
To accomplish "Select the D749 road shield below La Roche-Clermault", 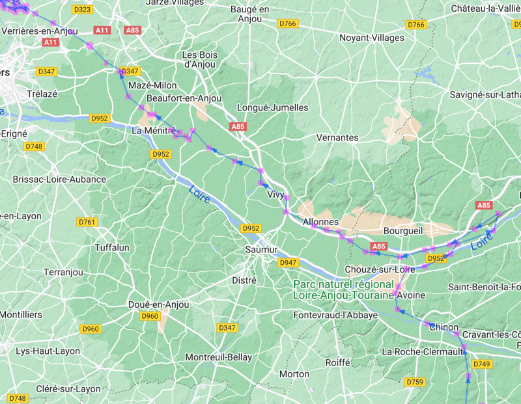I will [481, 364].
